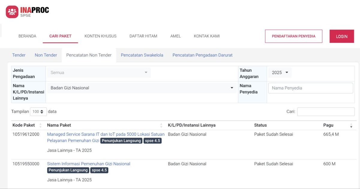Click Penunjukan Langsung badge on package 10519612000
Viewport: 360px width, 189px height.
click(121, 141)
